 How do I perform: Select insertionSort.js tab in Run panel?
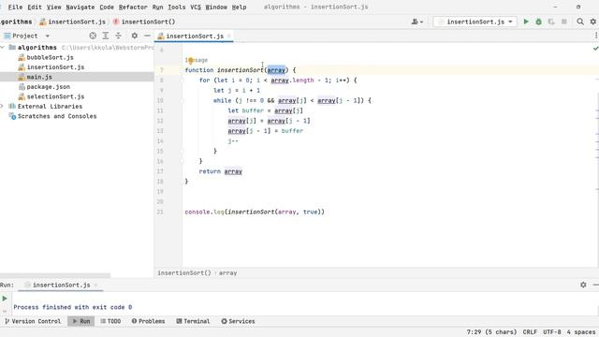tap(61, 285)
